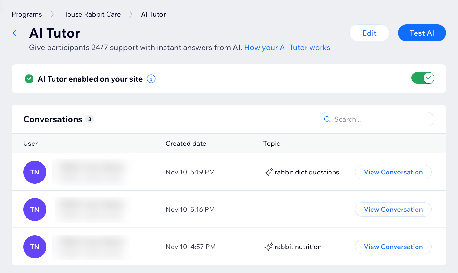Go to Programs in the breadcrumb

click(x=27, y=14)
